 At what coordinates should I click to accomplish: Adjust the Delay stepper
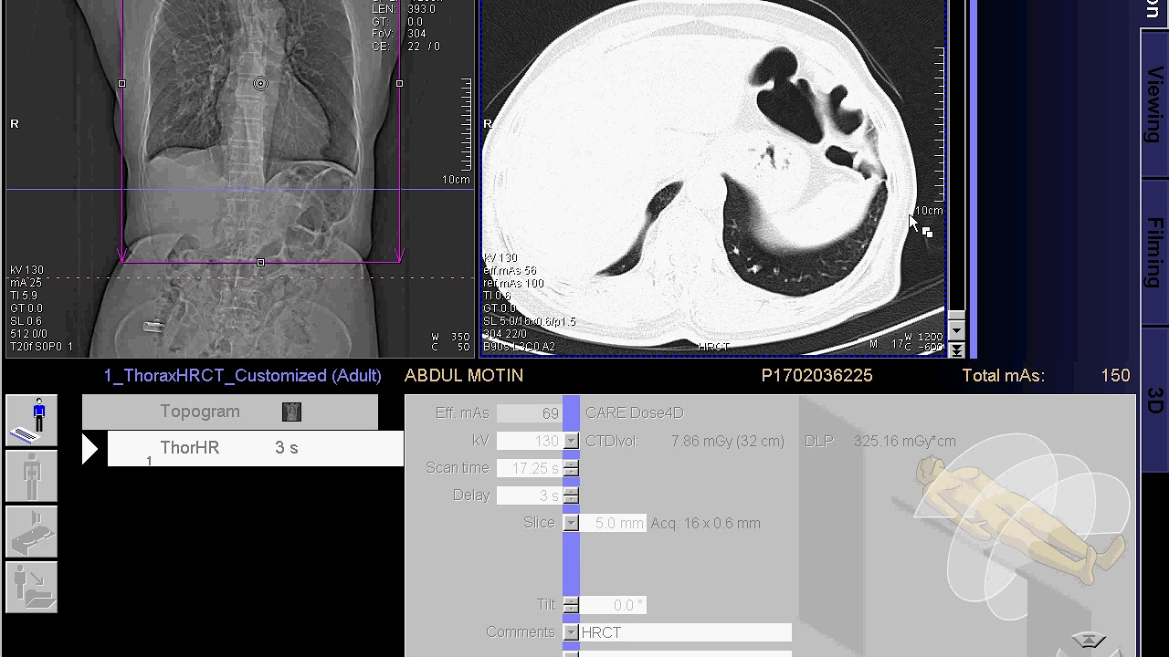pos(571,495)
